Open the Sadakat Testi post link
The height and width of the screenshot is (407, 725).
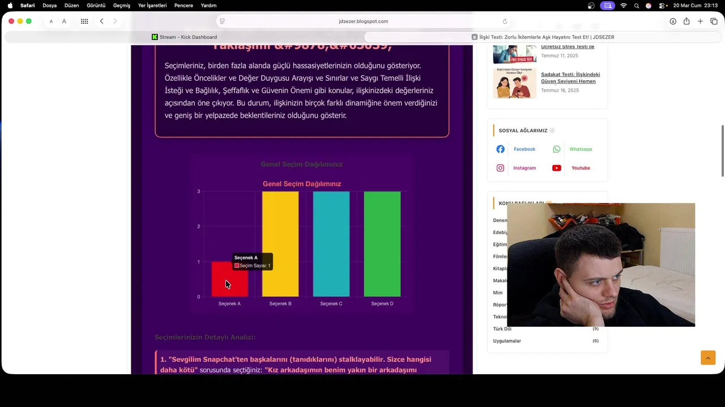point(570,77)
